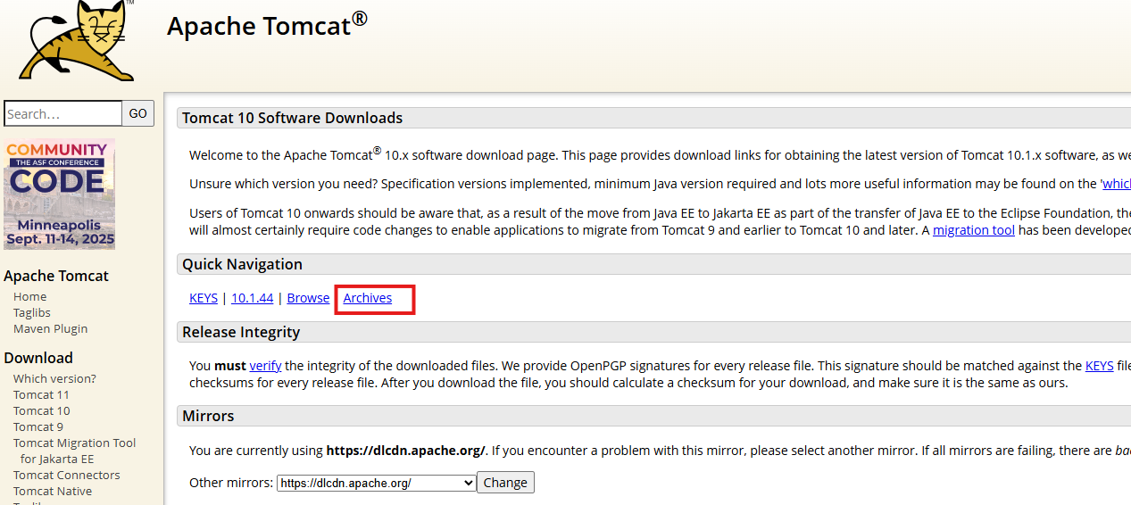Open Tomcat Native download link
1131x505 pixels.
[53, 491]
